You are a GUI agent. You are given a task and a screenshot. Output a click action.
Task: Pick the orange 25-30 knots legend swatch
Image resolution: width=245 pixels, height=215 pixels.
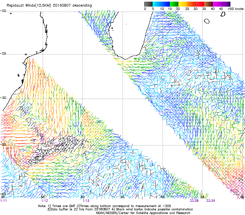(191, 4)
